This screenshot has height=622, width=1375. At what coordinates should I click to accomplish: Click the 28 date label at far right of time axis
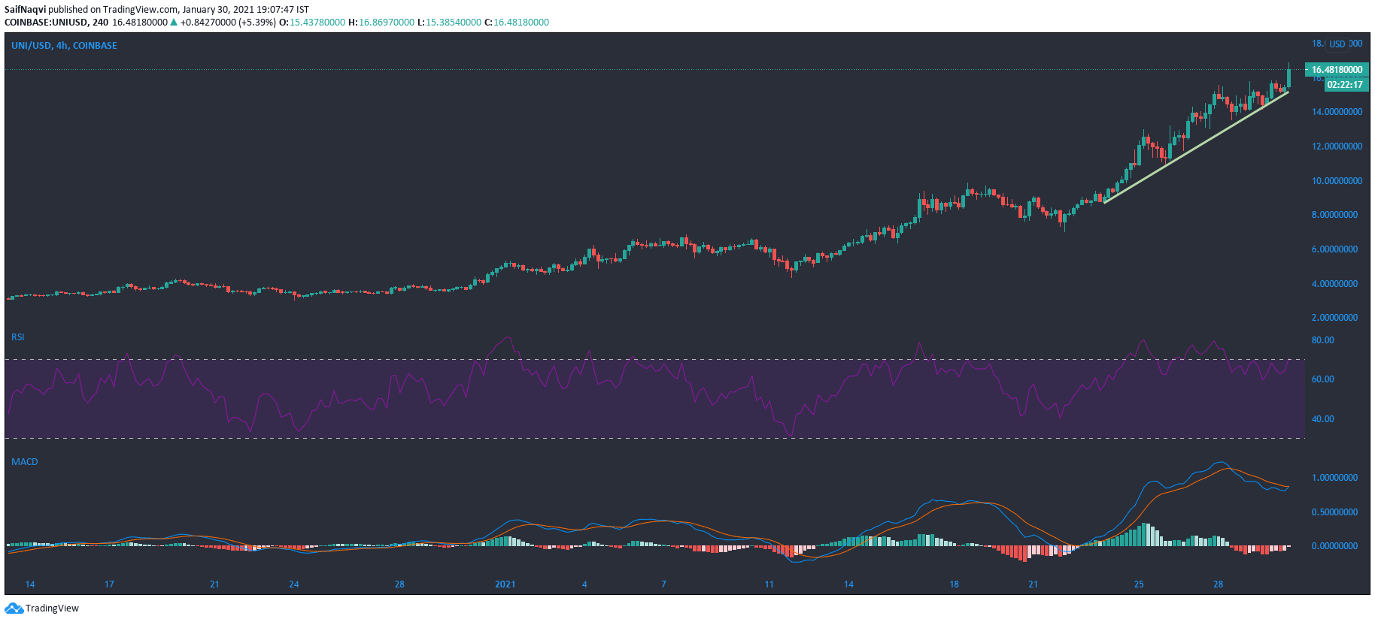click(x=1218, y=584)
